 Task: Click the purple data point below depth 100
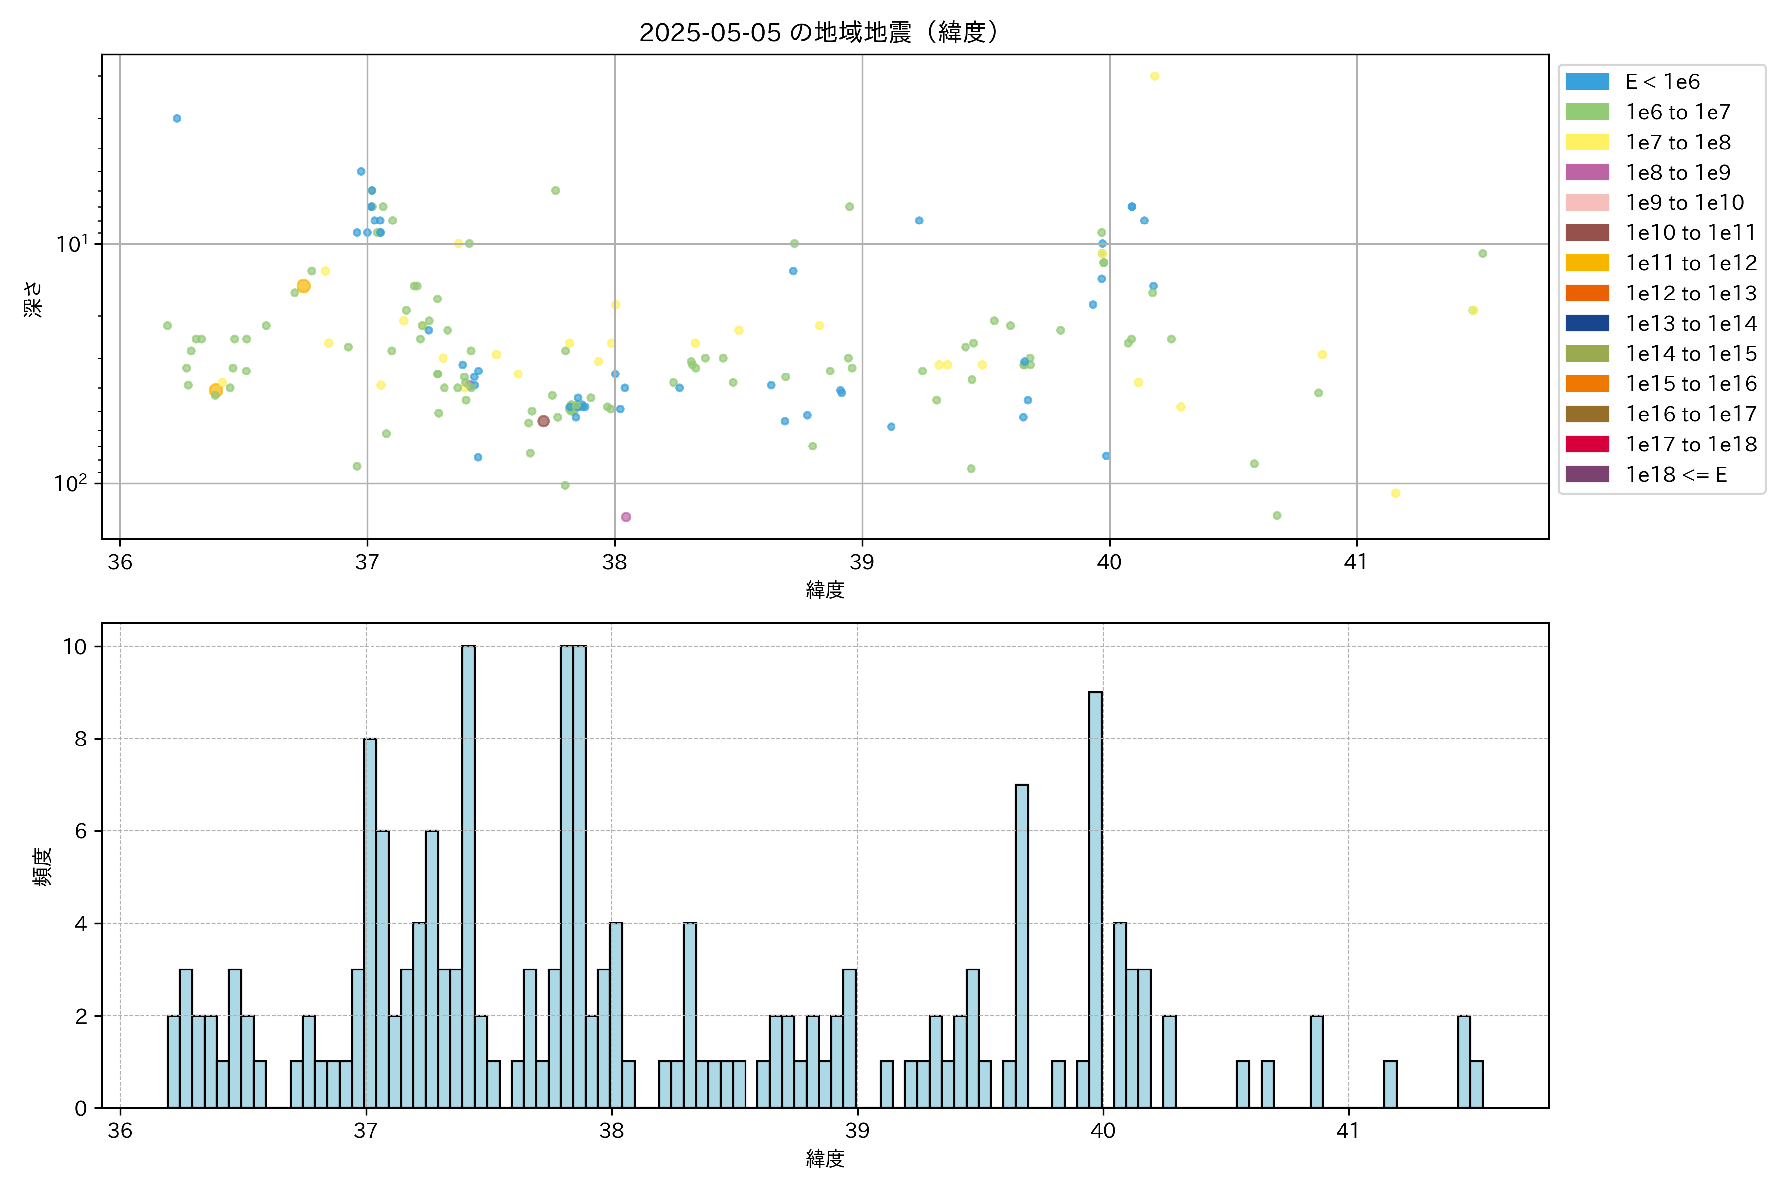[626, 517]
